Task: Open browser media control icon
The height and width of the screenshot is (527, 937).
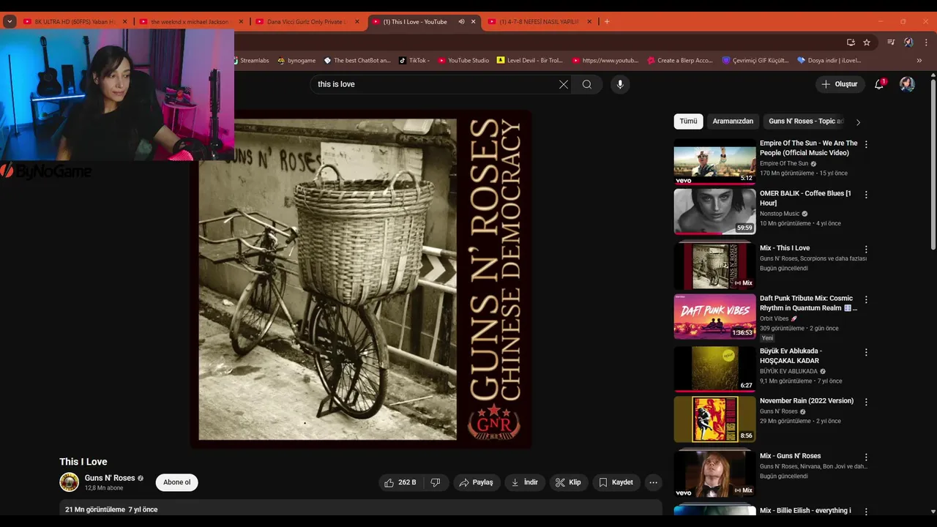Action: [x=891, y=42]
